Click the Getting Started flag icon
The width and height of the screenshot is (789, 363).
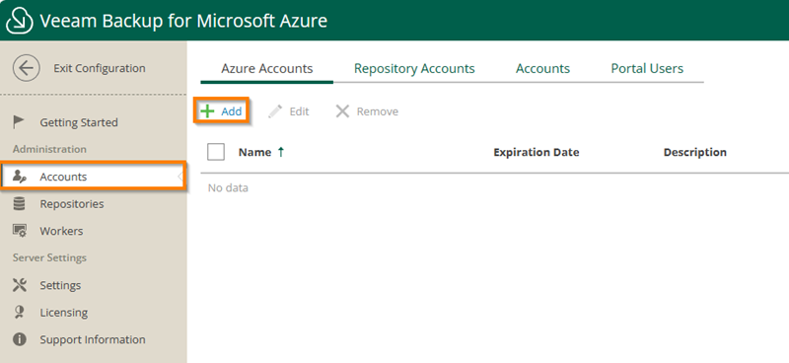point(19,122)
